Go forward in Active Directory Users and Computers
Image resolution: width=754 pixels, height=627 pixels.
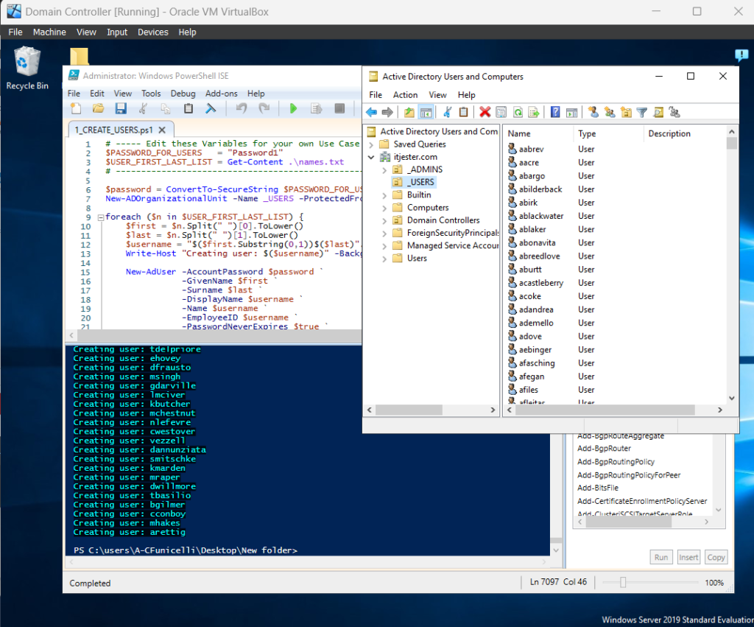pos(387,112)
